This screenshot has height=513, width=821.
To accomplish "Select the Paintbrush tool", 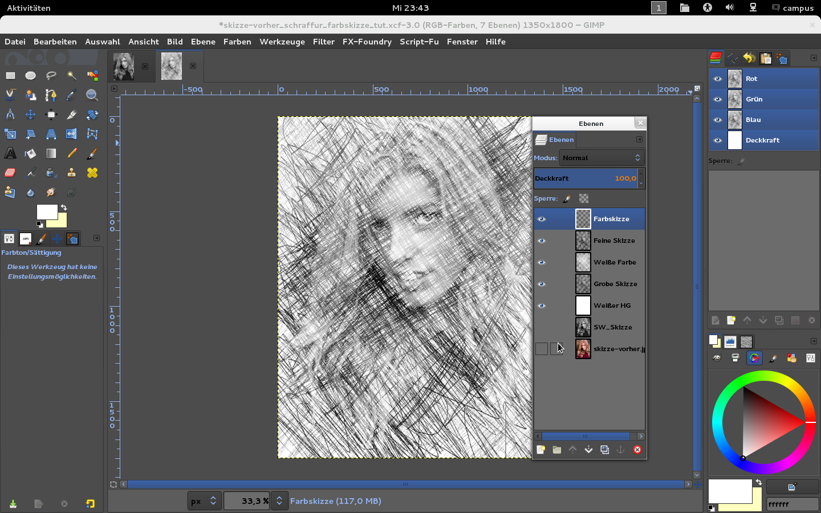I will pyautogui.click(x=92, y=153).
